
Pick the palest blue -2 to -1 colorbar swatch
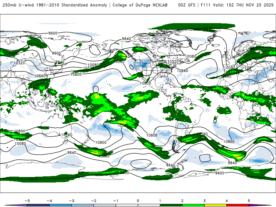105,205
